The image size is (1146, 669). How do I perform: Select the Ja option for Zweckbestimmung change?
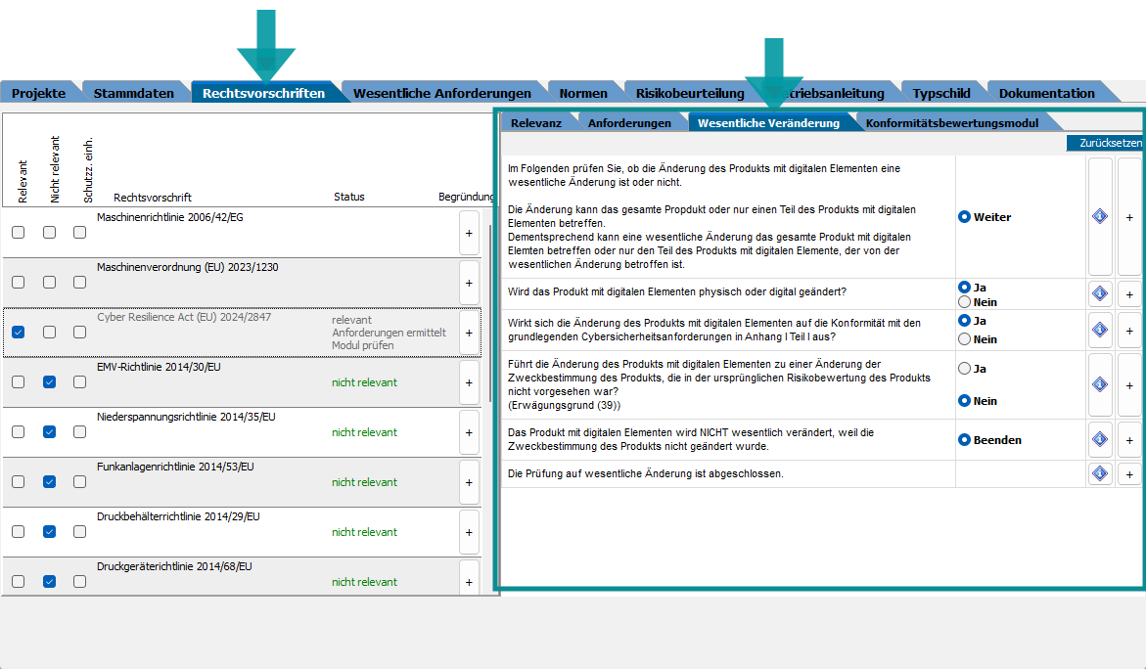[964, 369]
